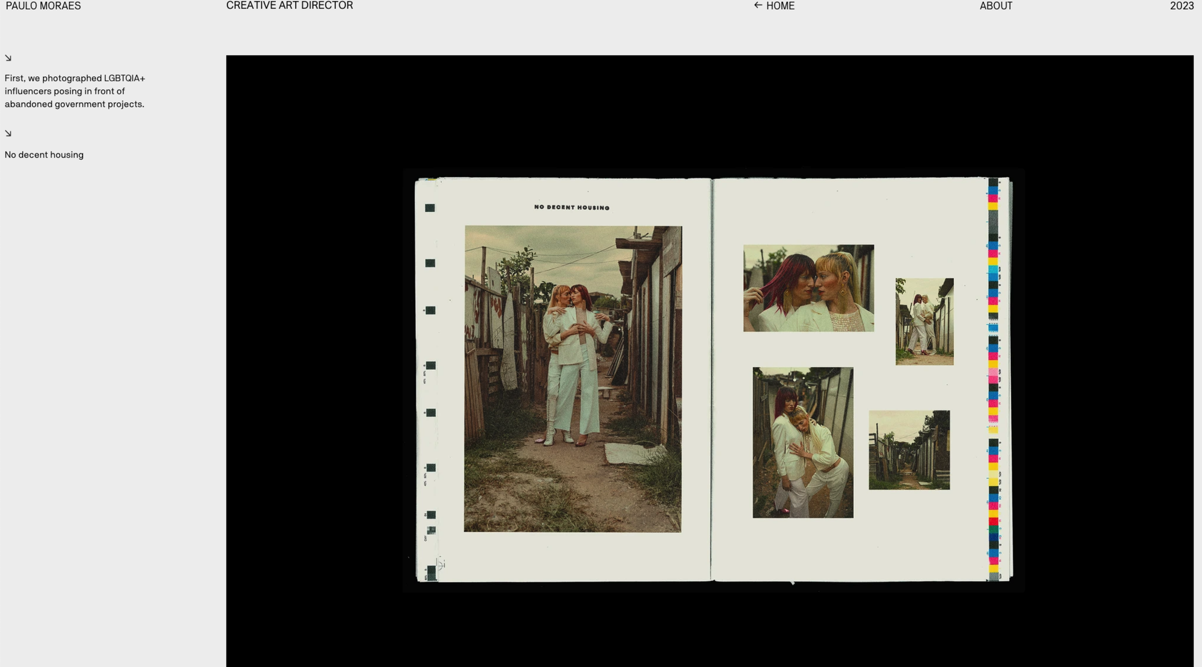
Task: Go to the HOME page
Action: (x=780, y=6)
